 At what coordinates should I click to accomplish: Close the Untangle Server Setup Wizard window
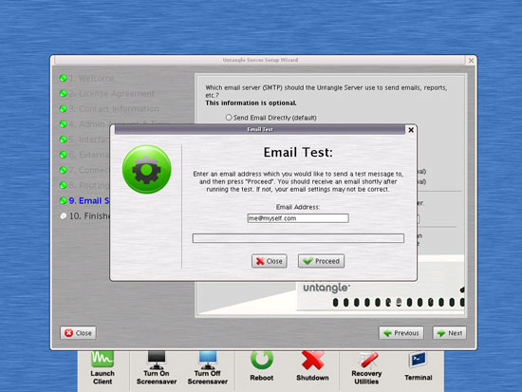click(x=471, y=61)
